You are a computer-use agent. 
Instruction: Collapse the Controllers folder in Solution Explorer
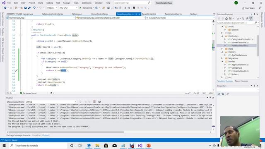click(x=222, y=36)
